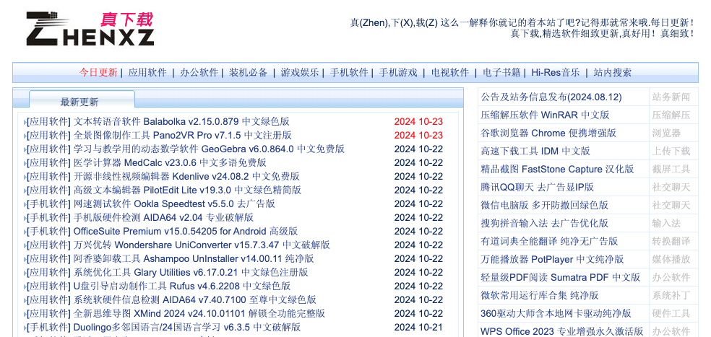Click [手机软件] category tag before Ookla Speedtest
The height and width of the screenshot is (337, 711).
pos(49,203)
